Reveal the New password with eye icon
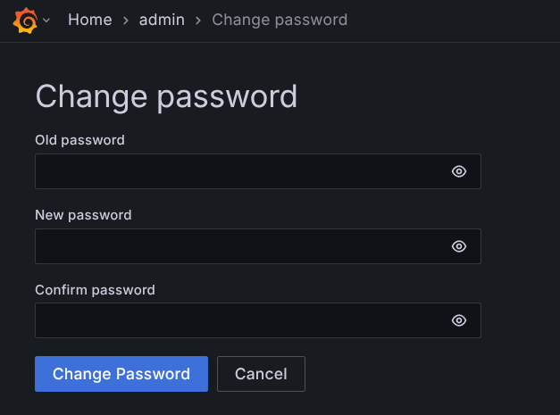This screenshot has height=415, width=560. pos(459,246)
